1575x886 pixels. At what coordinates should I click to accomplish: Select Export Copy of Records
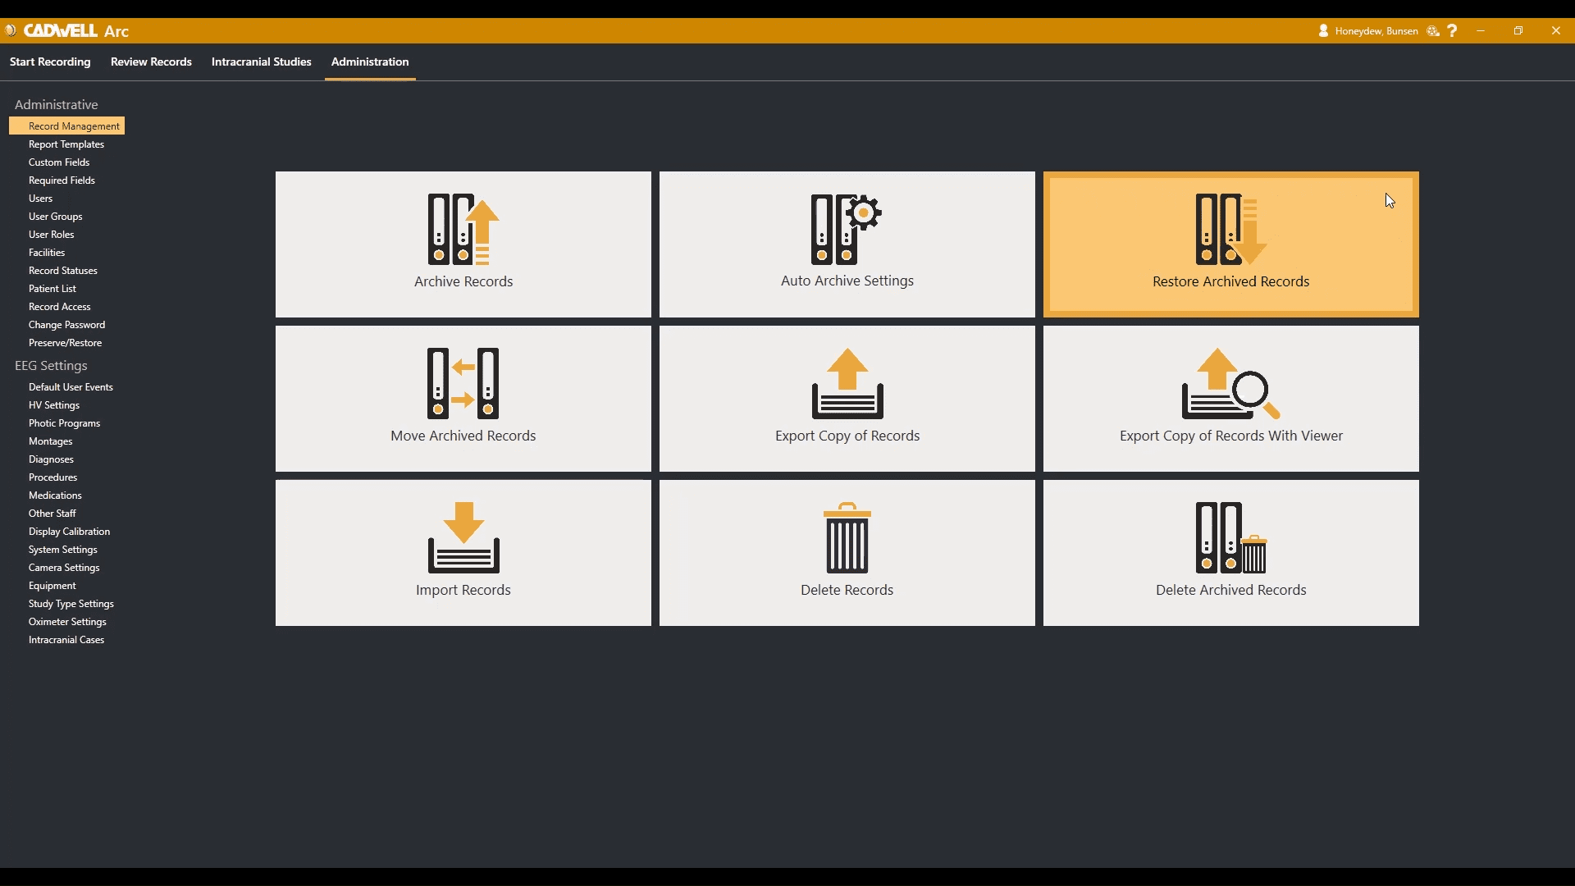[x=847, y=398]
